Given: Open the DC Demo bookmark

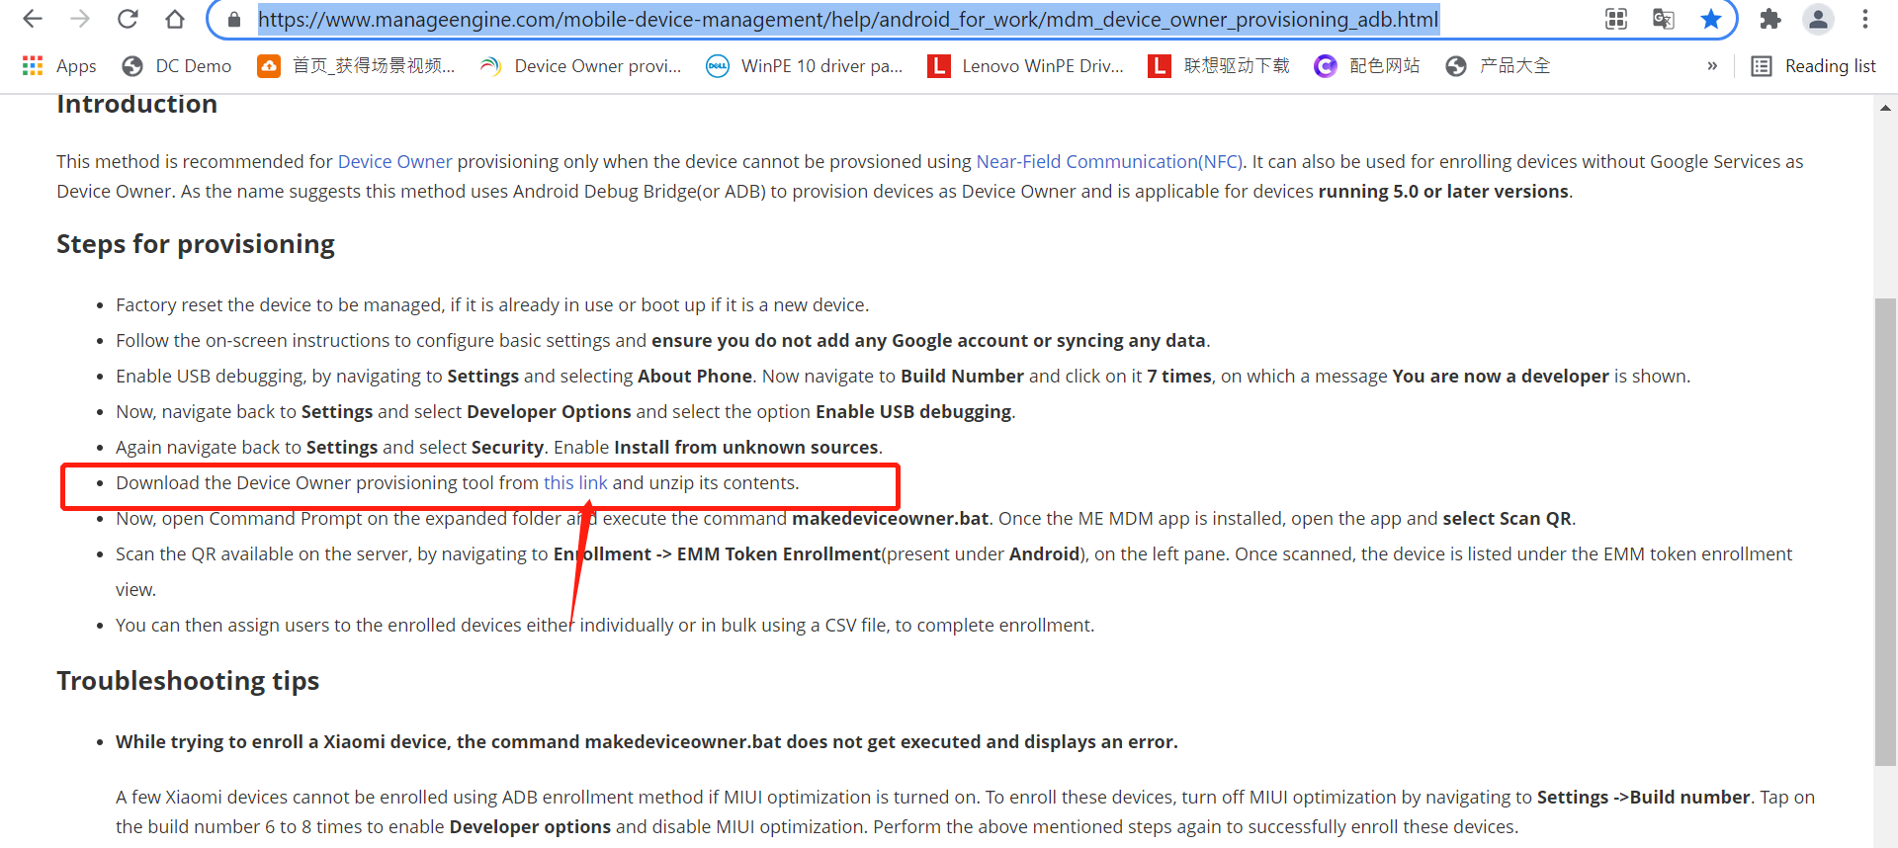Looking at the screenshot, I should pyautogui.click(x=177, y=66).
